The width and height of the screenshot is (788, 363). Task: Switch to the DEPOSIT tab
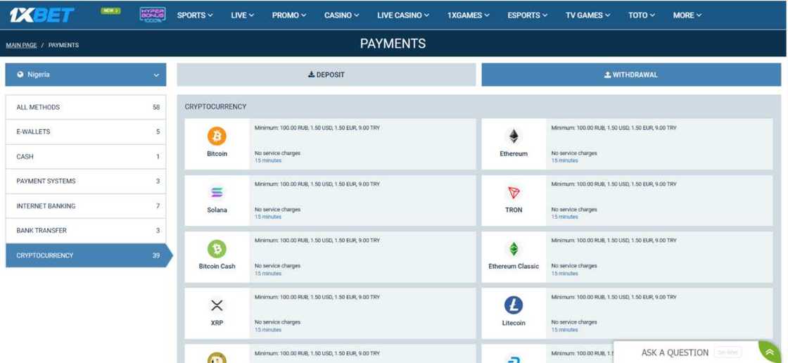pos(326,75)
